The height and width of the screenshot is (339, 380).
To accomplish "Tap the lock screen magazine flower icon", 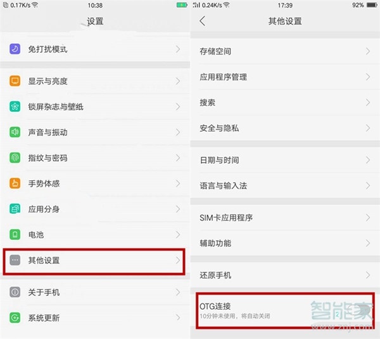I will [x=15, y=107].
